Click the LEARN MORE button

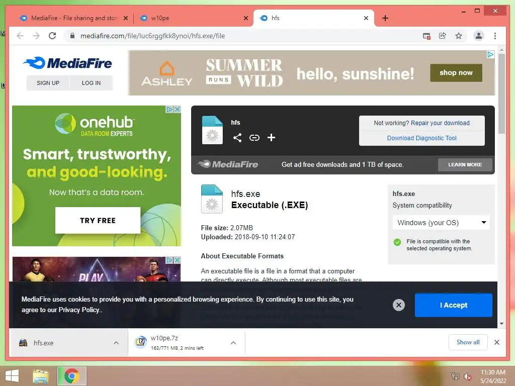(465, 164)
